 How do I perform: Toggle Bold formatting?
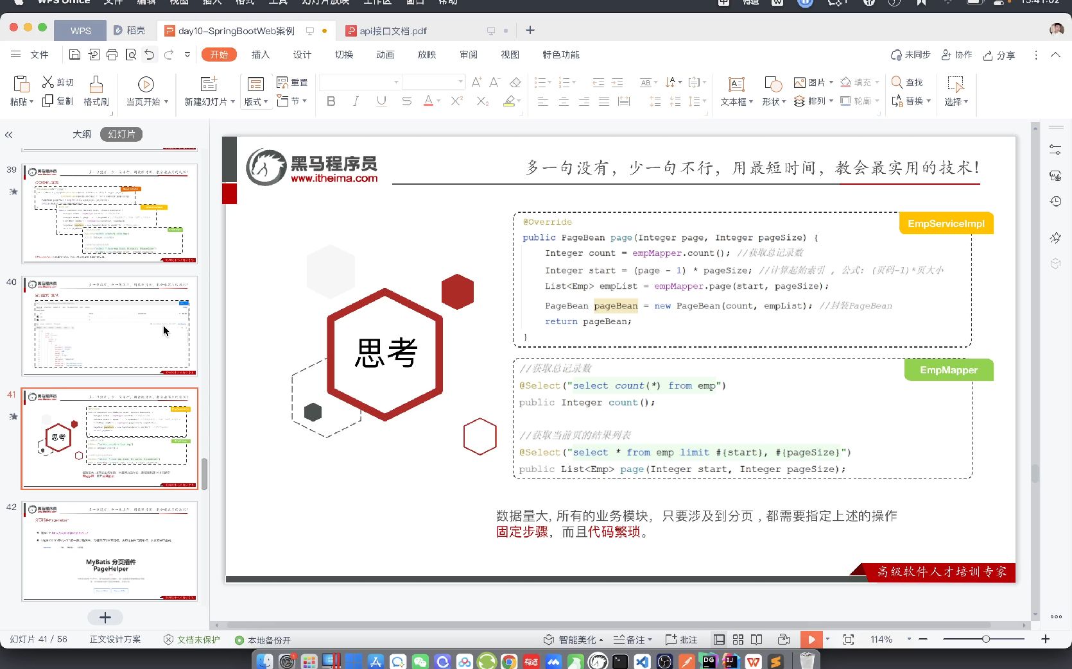(331, 101)
